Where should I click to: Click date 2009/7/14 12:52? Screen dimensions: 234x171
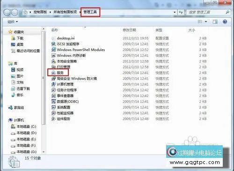(x=136, y=50)
